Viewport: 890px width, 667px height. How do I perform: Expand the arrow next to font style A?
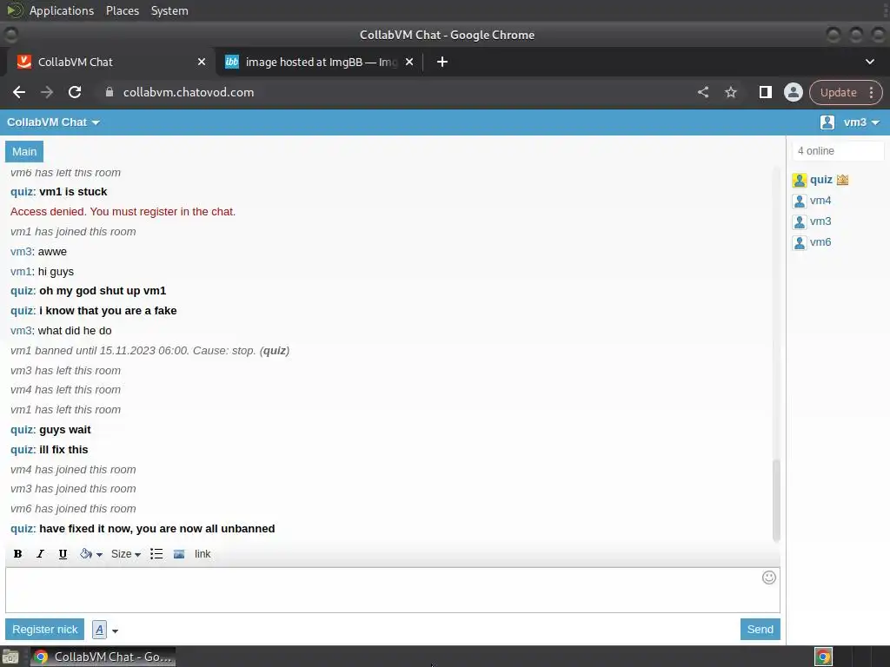116,631
